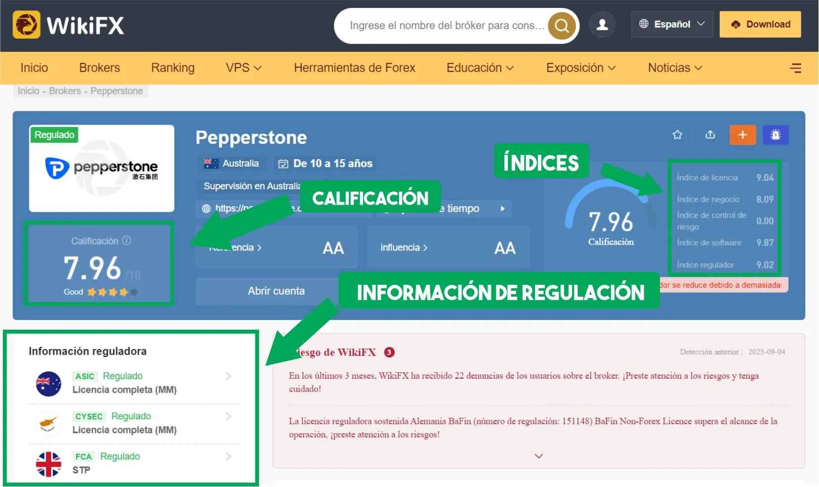Click the De 10 a 15 años tag
The height and width of the screenshot is (487, 819).
[326, 164]
